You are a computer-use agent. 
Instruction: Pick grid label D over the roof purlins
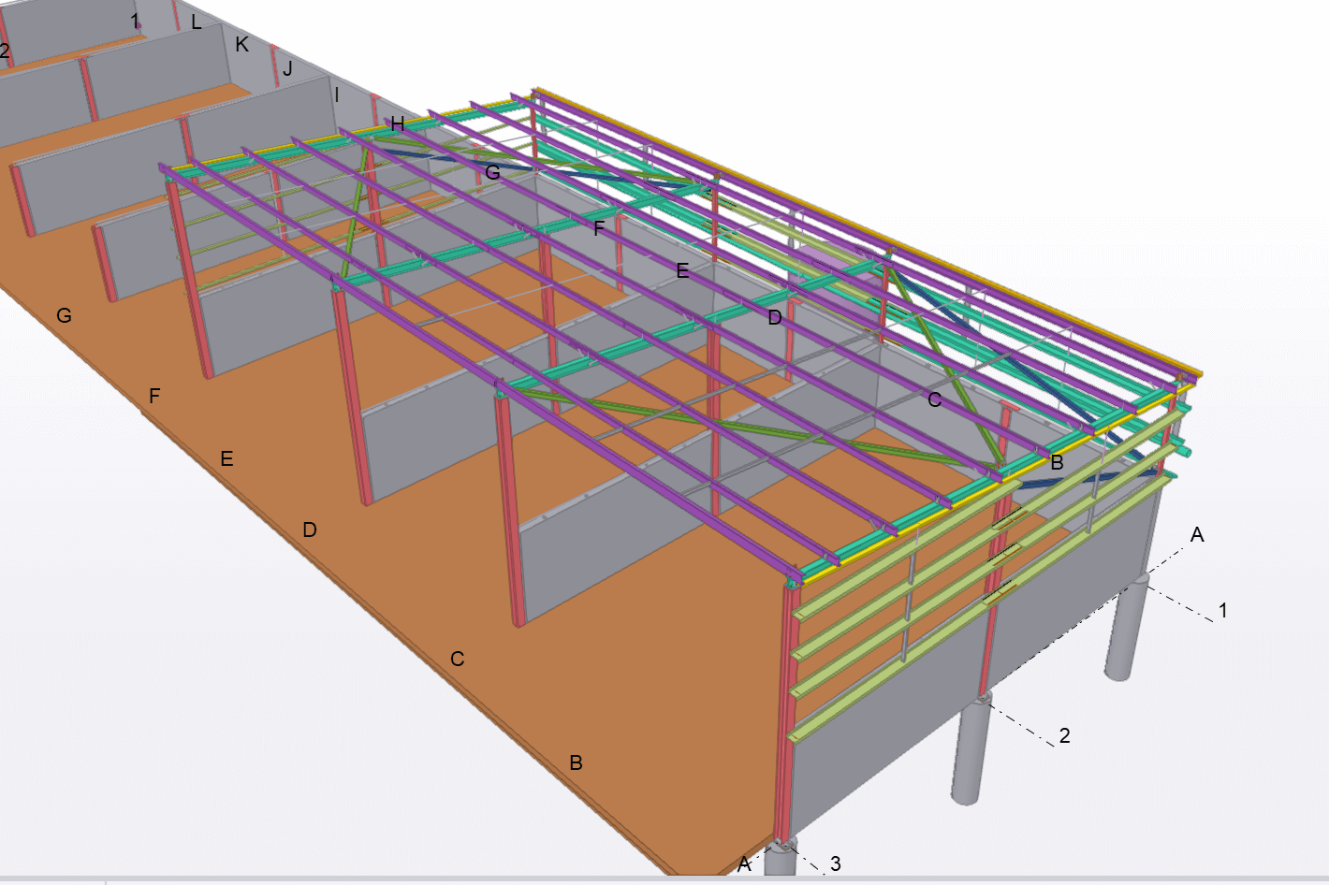click(x=774, y=318)
